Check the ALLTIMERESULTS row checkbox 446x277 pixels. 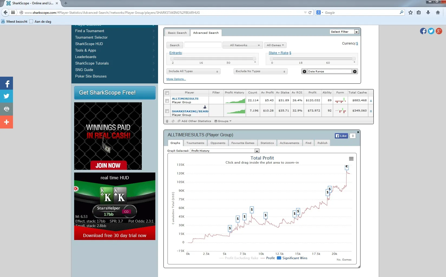pos(167,101)
